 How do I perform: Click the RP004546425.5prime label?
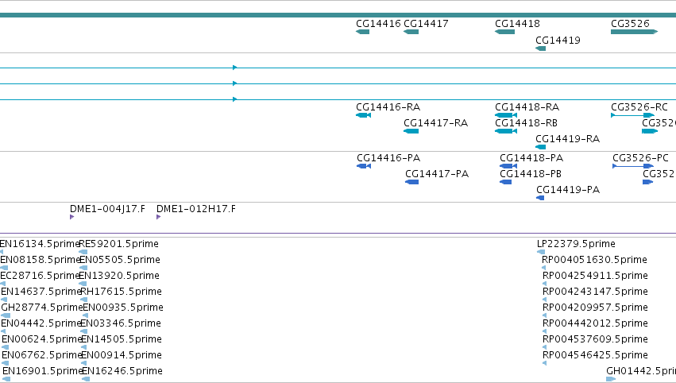click(x=595, y=355)
